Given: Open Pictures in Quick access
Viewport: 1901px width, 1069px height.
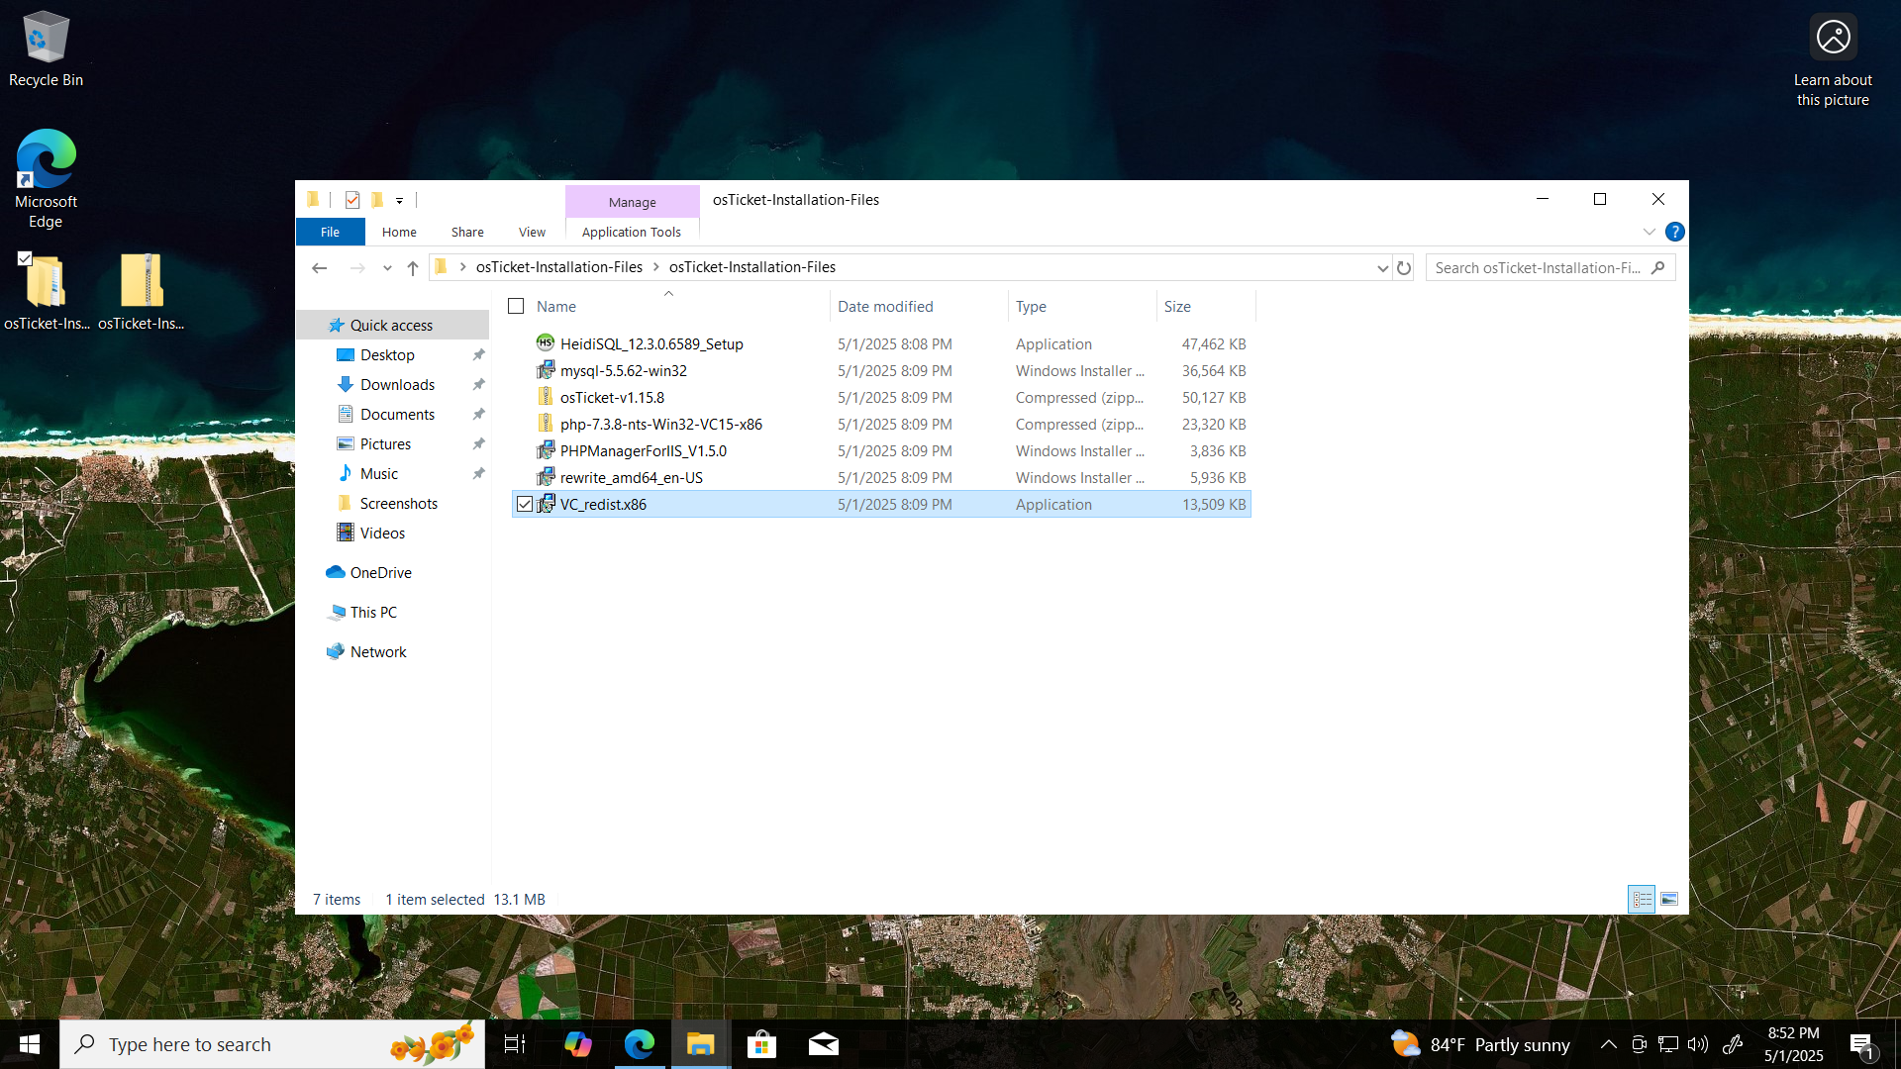Looking at the screenshot, I should click(385, 443).
